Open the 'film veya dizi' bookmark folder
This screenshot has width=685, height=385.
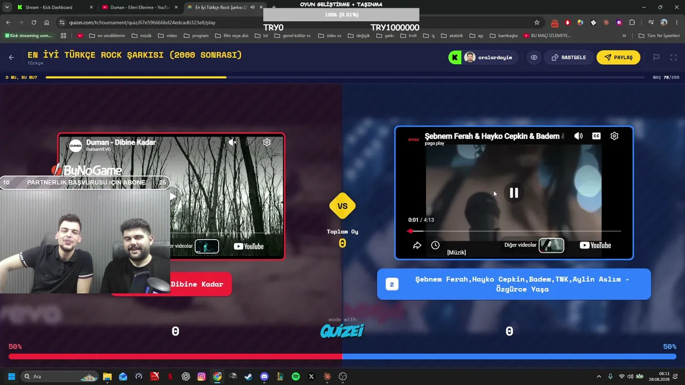click(x=232, y=36)
